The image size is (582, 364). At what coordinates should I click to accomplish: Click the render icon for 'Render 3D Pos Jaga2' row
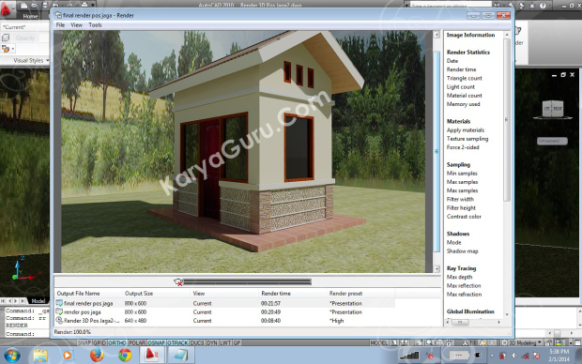(59, 320)
